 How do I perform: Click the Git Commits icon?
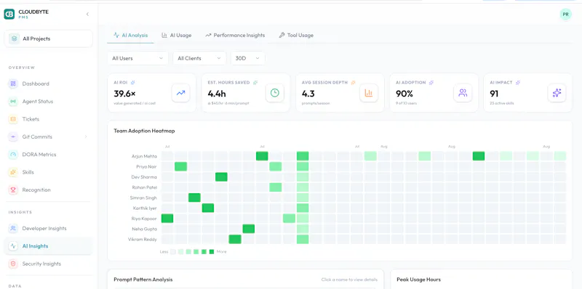click(x=13, y=137)
